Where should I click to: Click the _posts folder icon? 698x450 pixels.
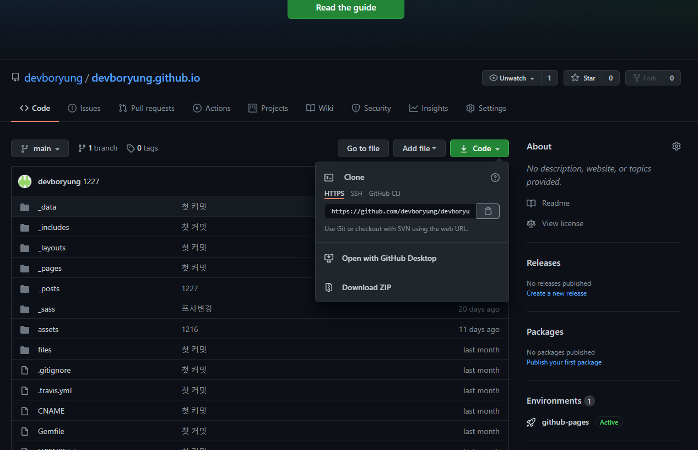25,289
